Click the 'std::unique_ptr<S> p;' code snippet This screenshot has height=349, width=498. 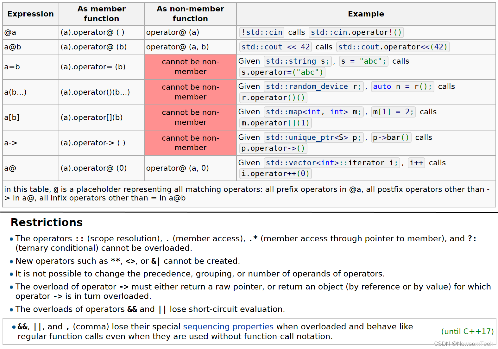click(313, 137)
